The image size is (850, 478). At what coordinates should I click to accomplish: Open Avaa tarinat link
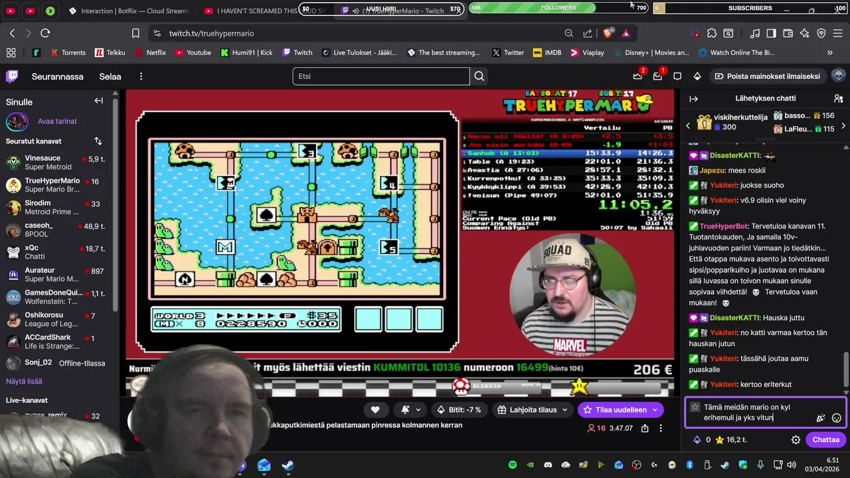(x=57, y=121)
